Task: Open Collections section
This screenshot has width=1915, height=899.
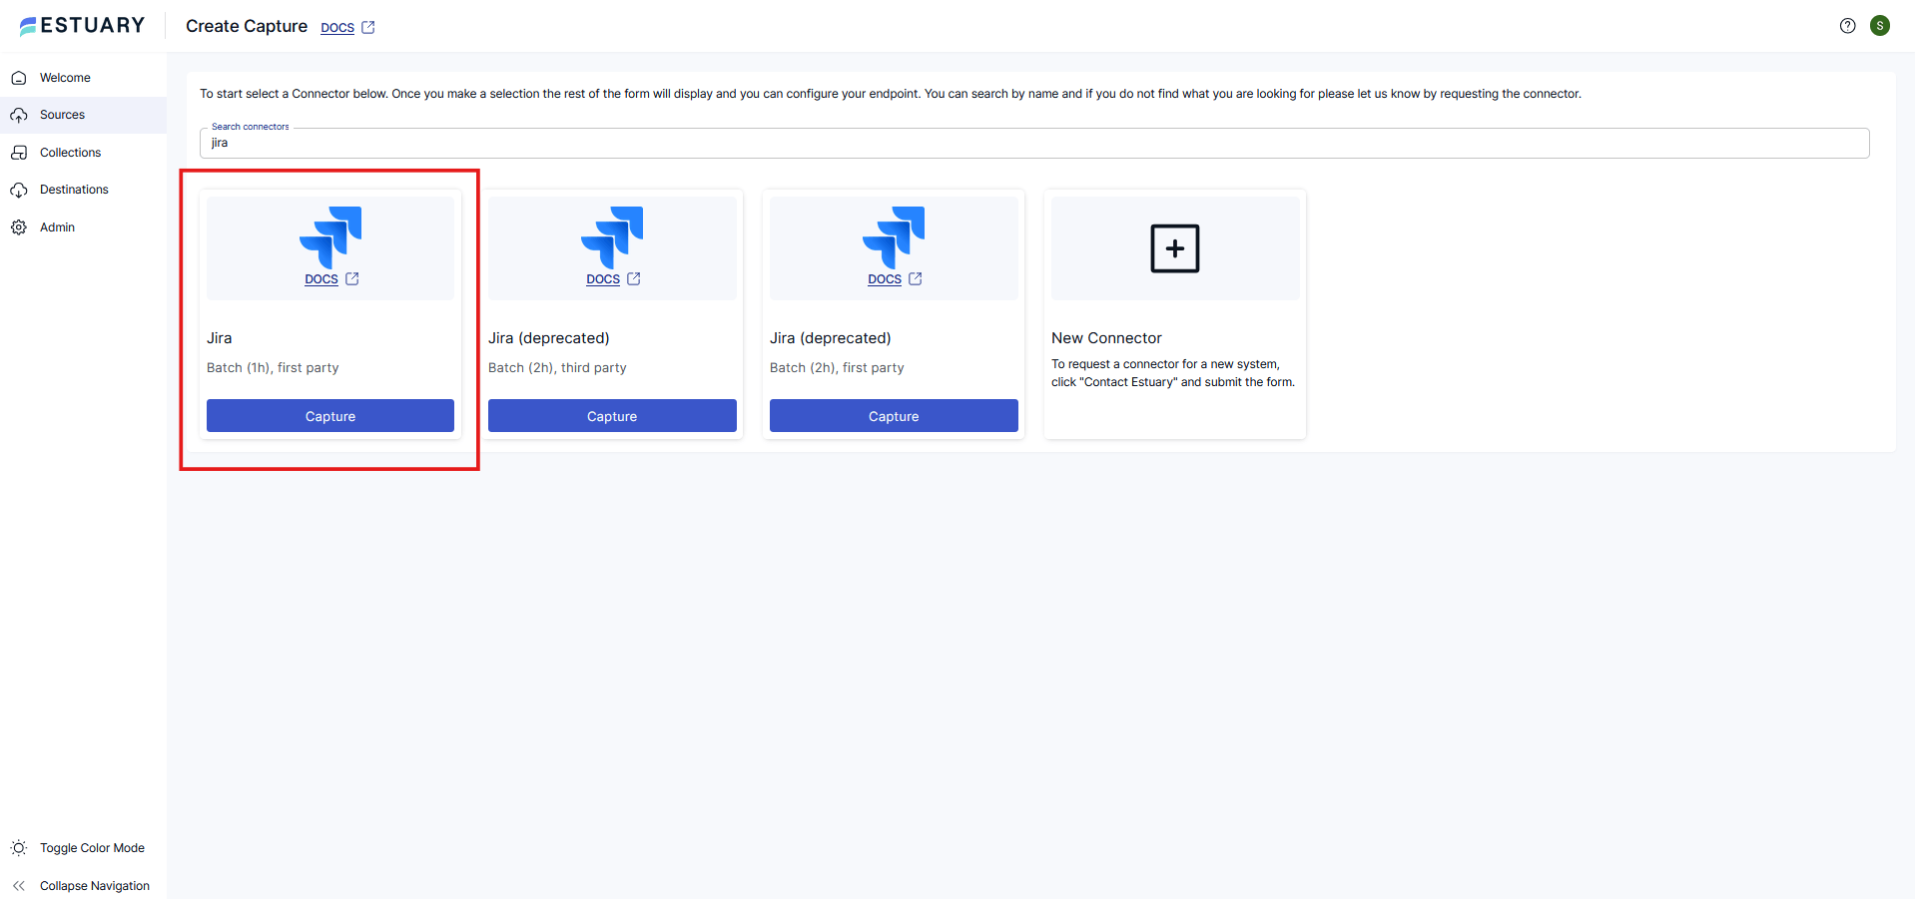Action: pyautogui.click(x=83, y=153)
